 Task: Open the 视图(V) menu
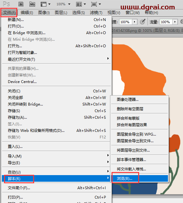click(114, 13)
